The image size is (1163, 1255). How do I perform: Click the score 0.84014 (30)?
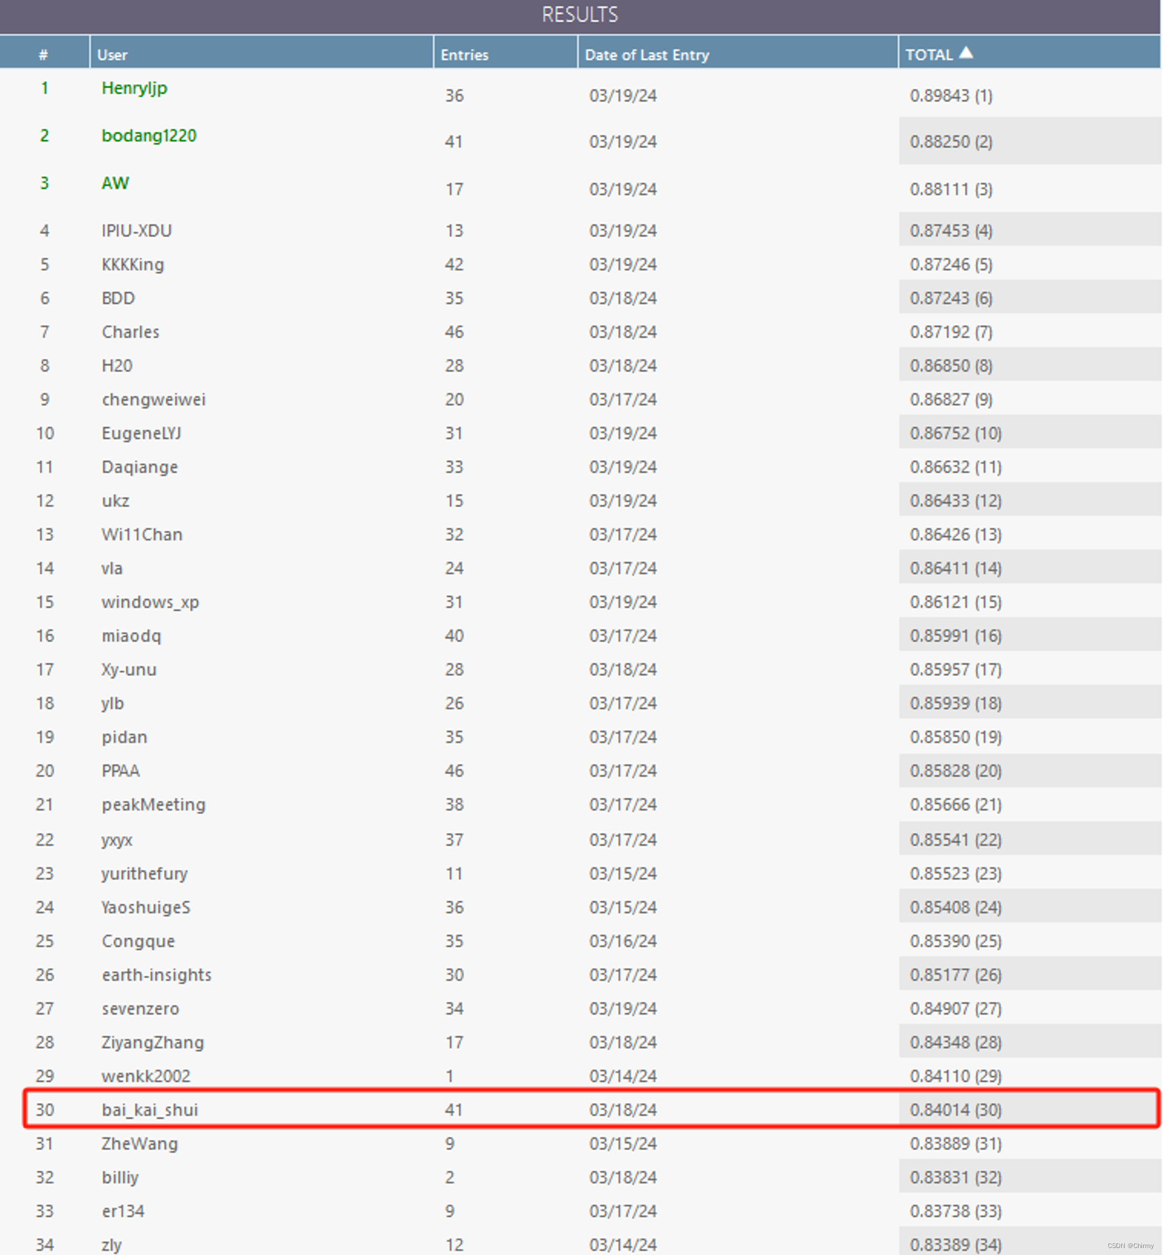point(955,1110)
